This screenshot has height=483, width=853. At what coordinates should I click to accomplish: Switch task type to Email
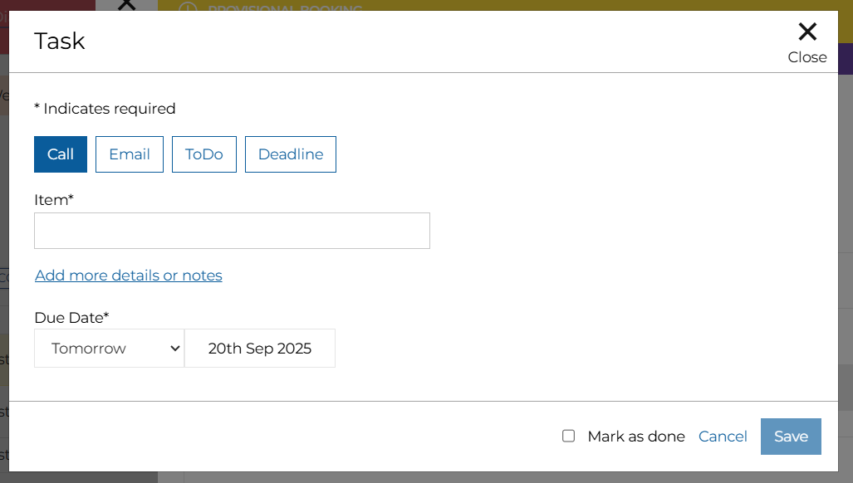pyautogui.click(x=130, y=154)
